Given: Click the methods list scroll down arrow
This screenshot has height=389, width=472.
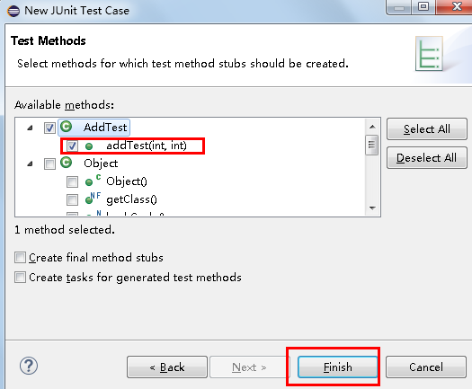Looking at the screenshot, I should 372,208.
